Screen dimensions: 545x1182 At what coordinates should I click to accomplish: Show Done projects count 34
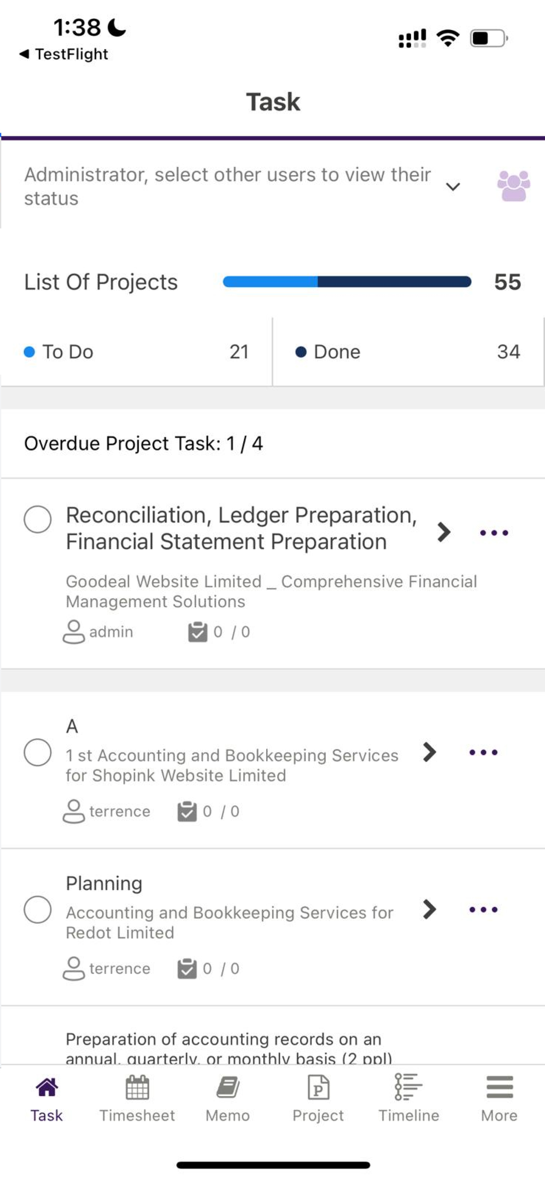[x=408, y=352]
